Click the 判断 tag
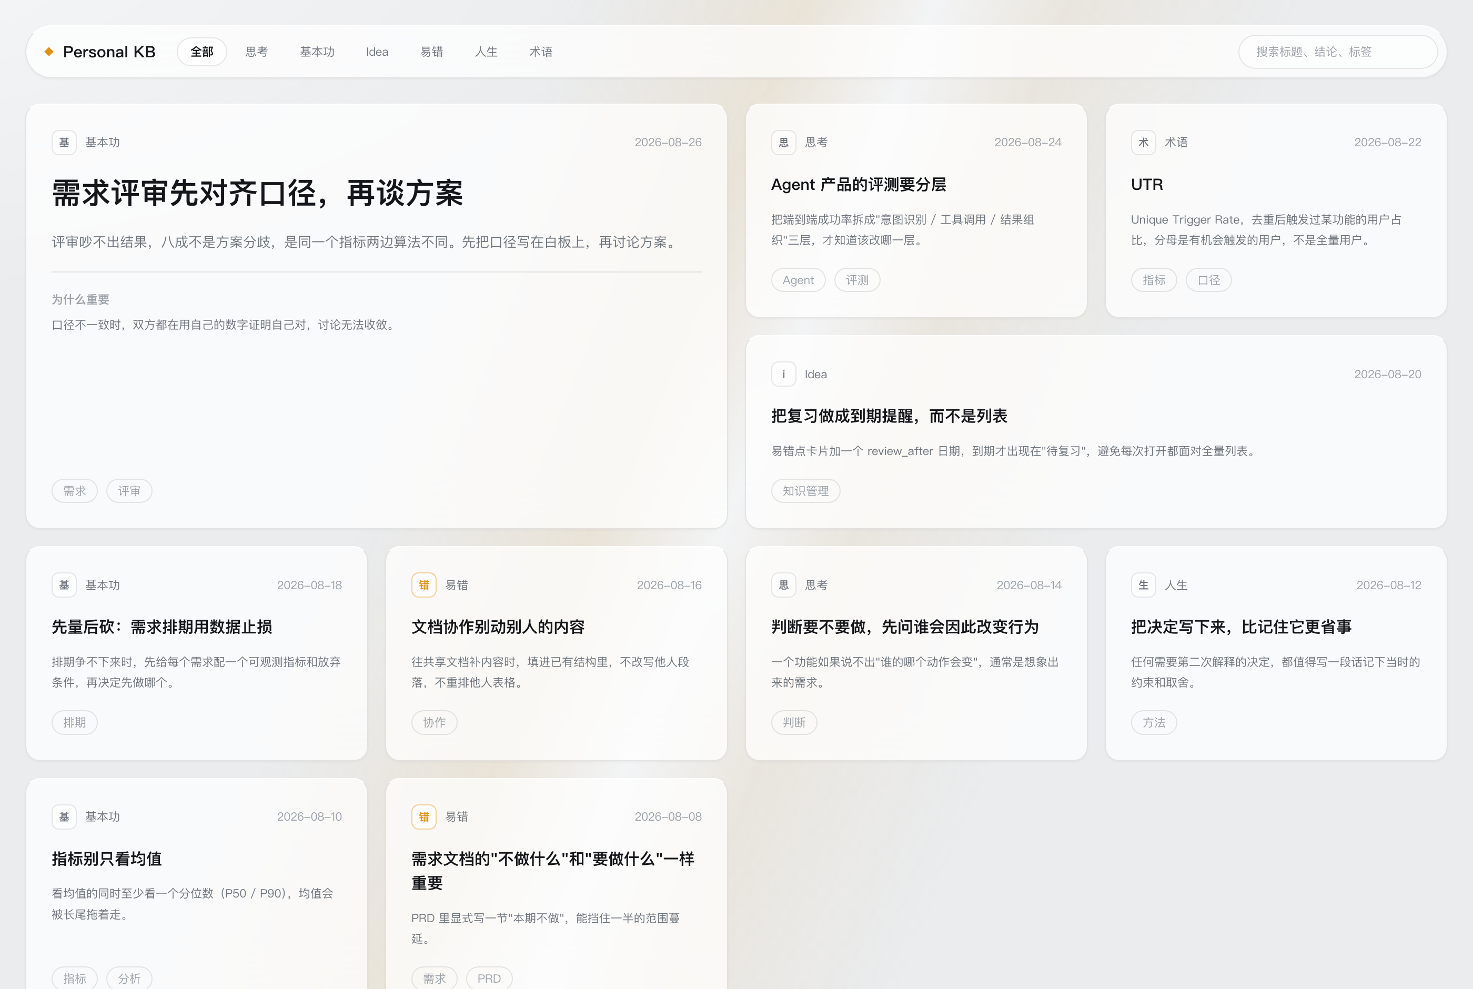Screen dimensions: 1473x989 (794, 722)
